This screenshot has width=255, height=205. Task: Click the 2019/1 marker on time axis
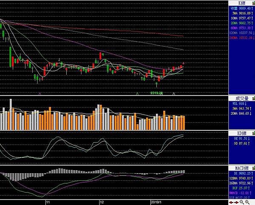(x=156, y=202)
